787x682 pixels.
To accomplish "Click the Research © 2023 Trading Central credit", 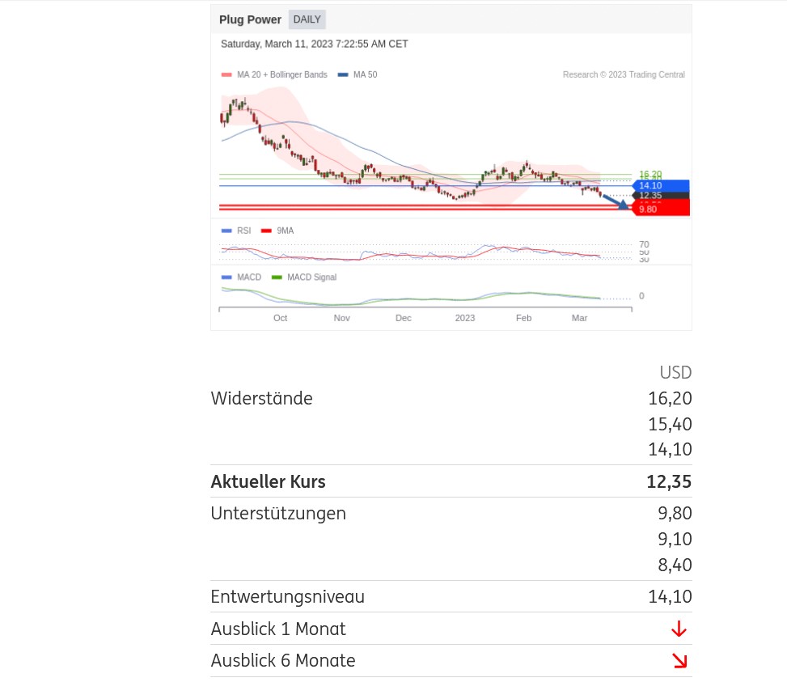I will (624, 74).
